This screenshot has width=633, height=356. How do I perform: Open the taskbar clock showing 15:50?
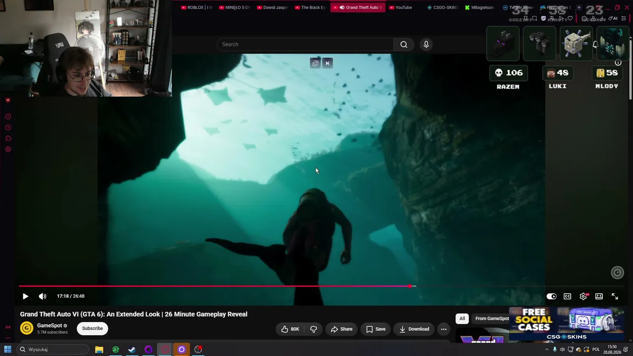coord(612,350)
